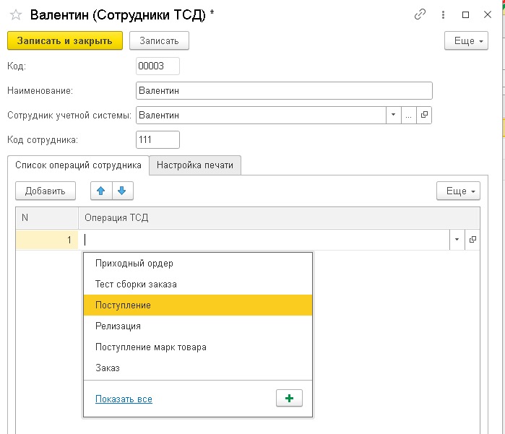Click the Операция ТСД column header
This screenshot has height=434, width=505.
click(279, 218)
